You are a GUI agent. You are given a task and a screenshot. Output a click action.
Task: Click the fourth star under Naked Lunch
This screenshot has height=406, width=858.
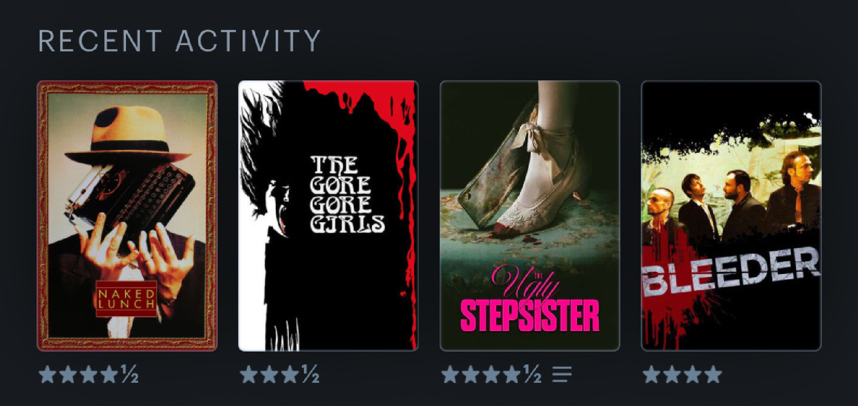109,374
